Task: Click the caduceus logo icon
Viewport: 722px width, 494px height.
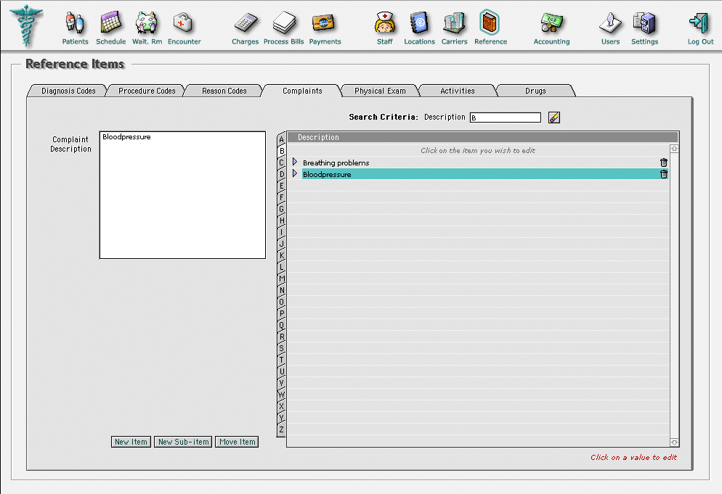Action: pyautogui.click(x=26, y=26)
